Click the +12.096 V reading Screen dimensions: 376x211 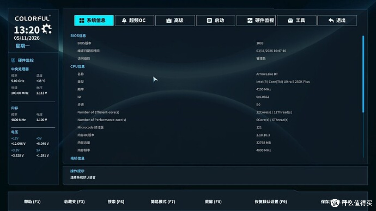pos(18,144)
